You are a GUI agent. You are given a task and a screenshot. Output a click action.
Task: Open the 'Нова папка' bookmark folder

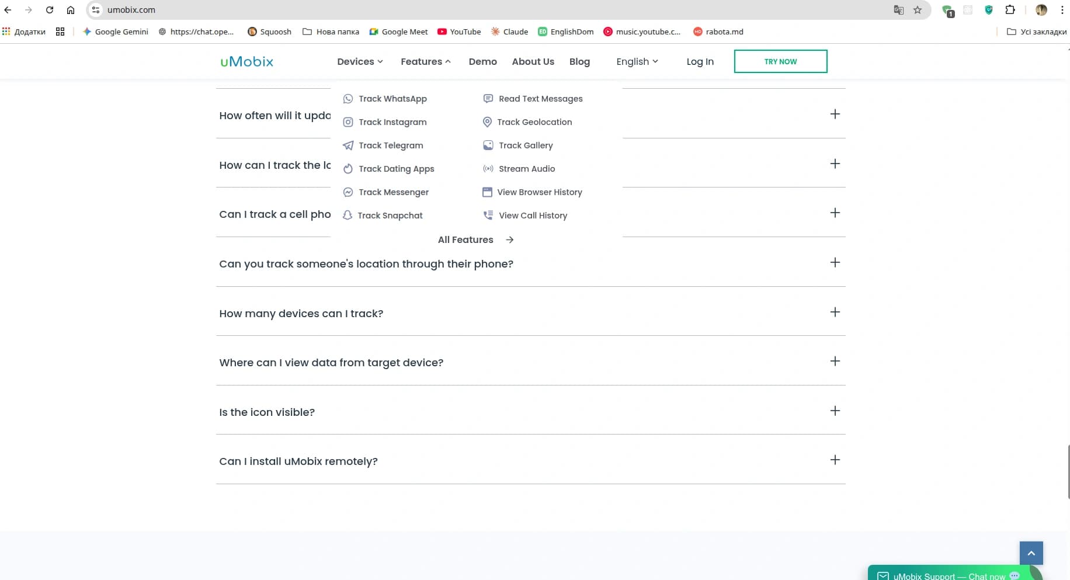click(331, 32)
